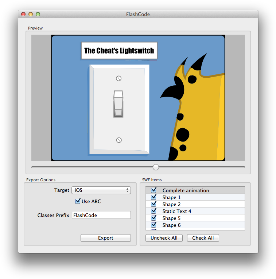Click the Check All button
The height and width of the screenshot is (279, 276).
pyautogui.click(x=203, y=238)
